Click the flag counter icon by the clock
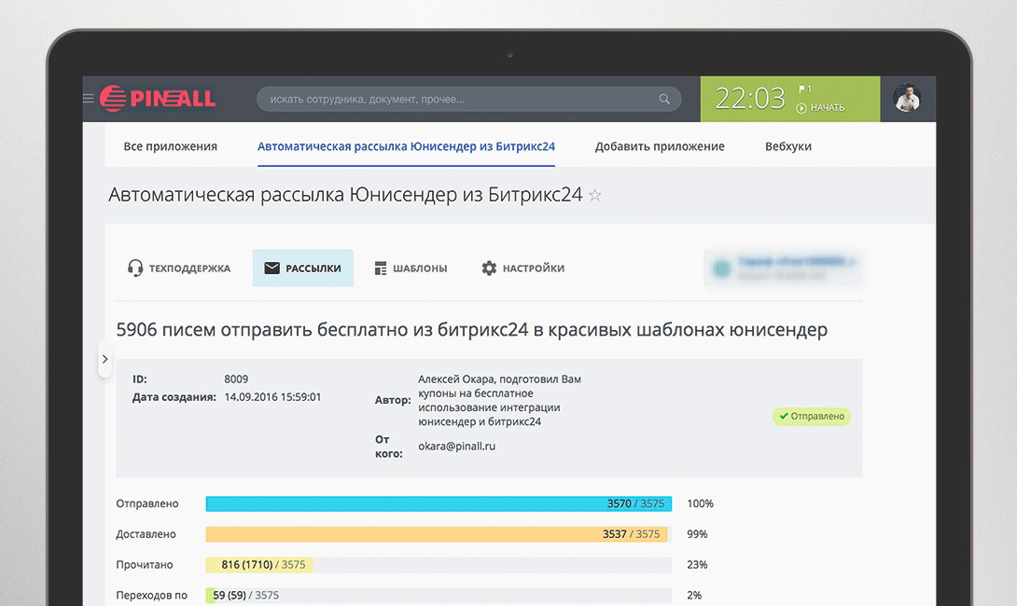1017x606 pixels. pyautogui.click(x=804, y=89)
